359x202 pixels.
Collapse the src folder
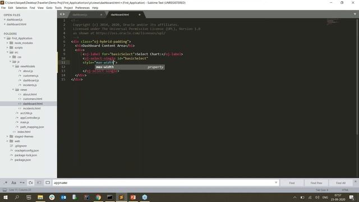pyautogui.click(x=7, y=52)
